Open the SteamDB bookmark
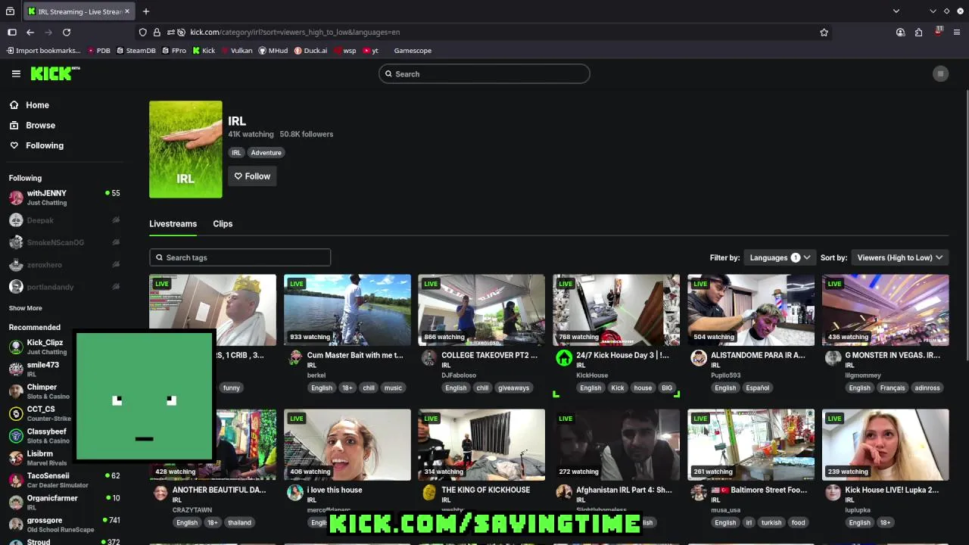This screenshot has height=545, width=969. (136, 51)
